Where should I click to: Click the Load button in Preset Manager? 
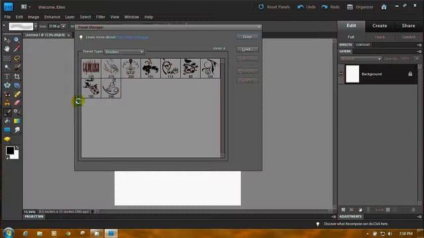(x=247, y=49)
